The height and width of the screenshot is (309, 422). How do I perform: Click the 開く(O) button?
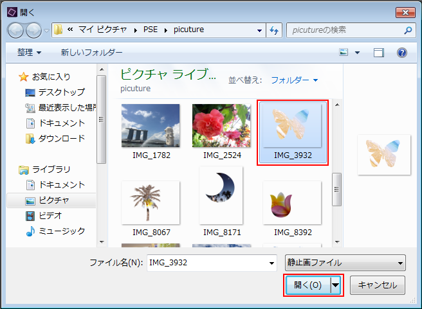[308, 285]
